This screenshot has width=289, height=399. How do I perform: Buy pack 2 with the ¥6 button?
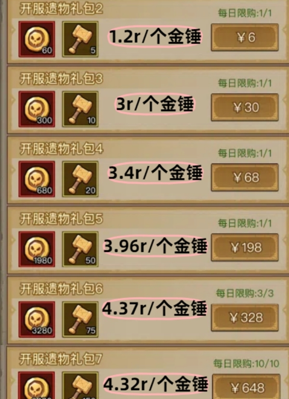245,38
